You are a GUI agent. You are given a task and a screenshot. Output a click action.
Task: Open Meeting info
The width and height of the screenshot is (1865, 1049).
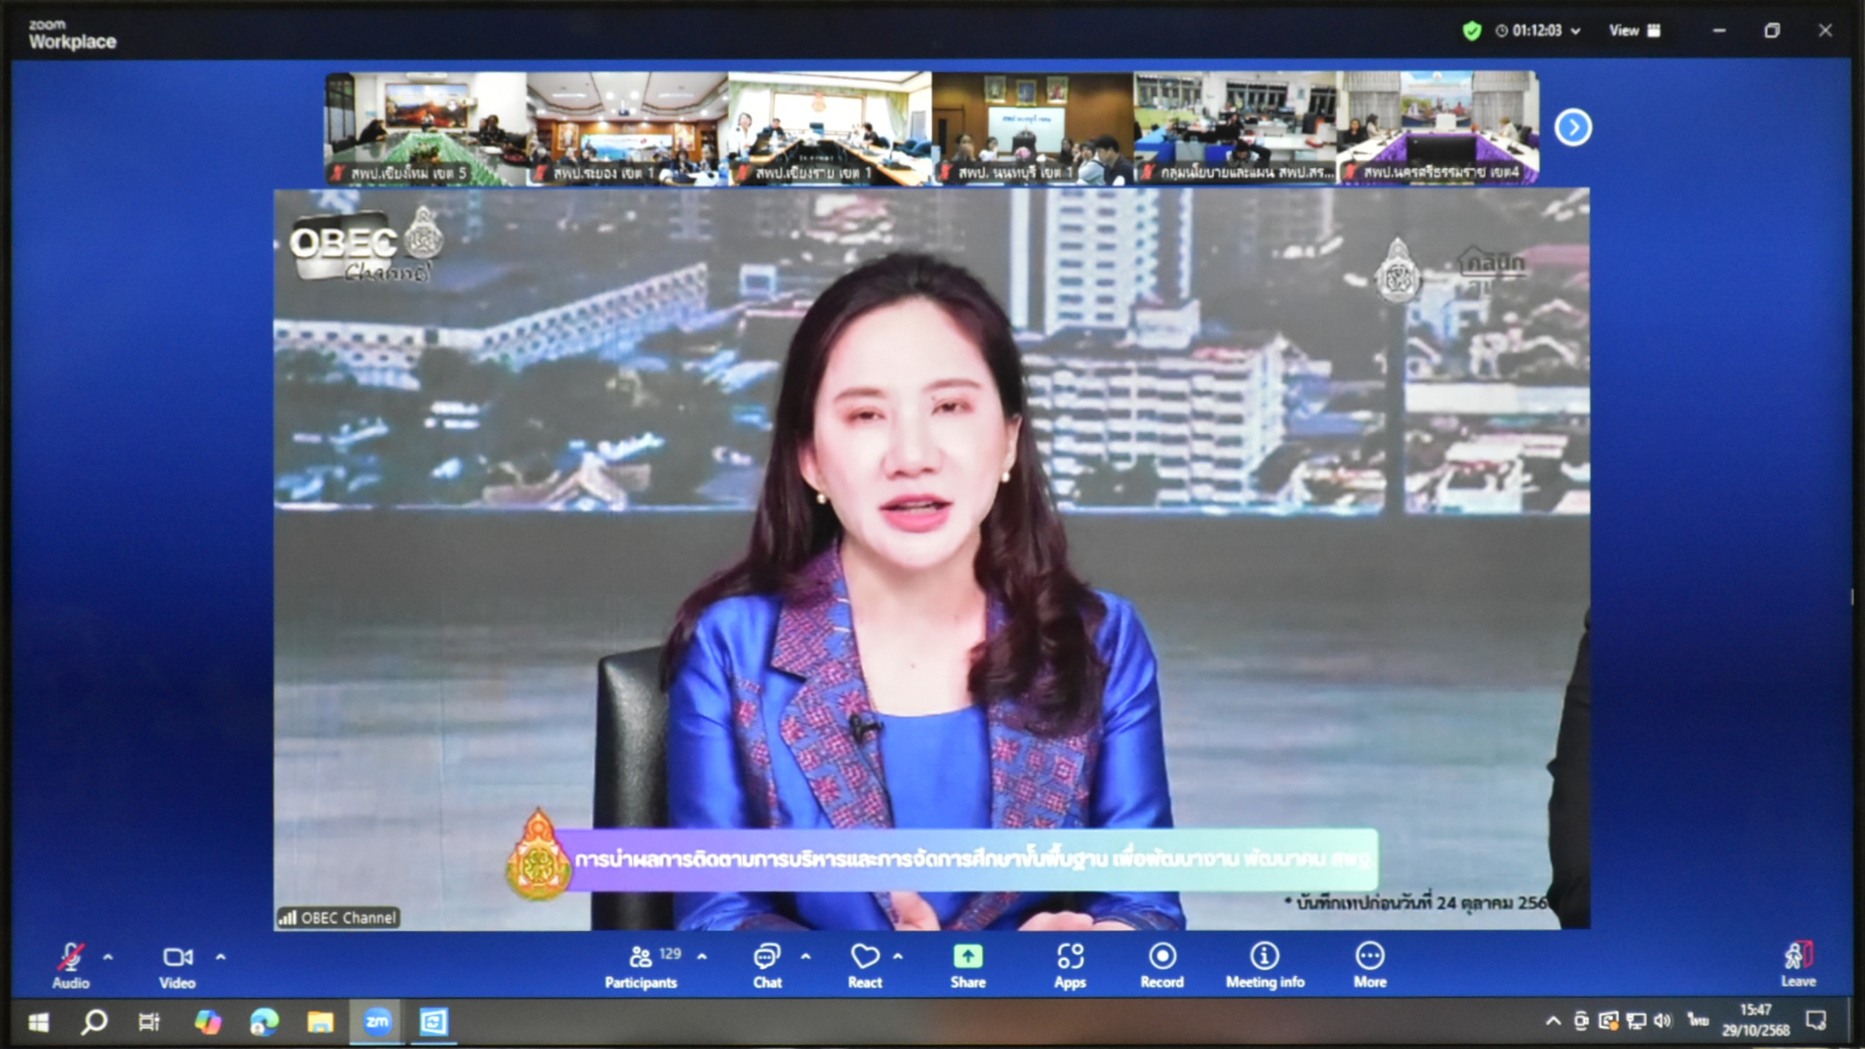click(1265, 965)
